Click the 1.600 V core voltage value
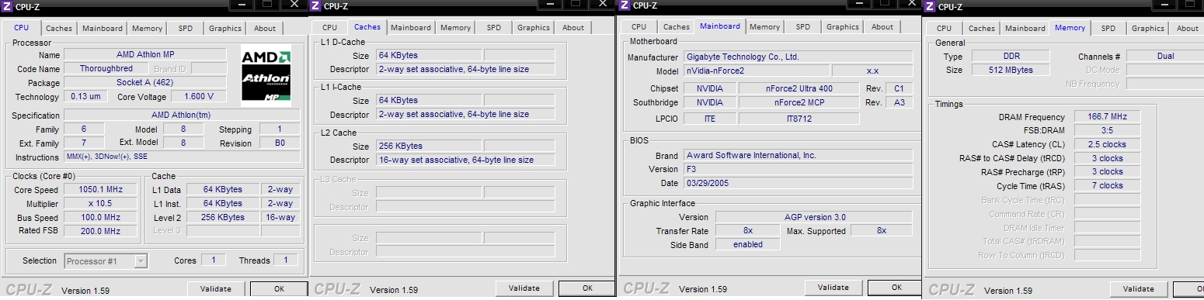 tap(199, 97)
